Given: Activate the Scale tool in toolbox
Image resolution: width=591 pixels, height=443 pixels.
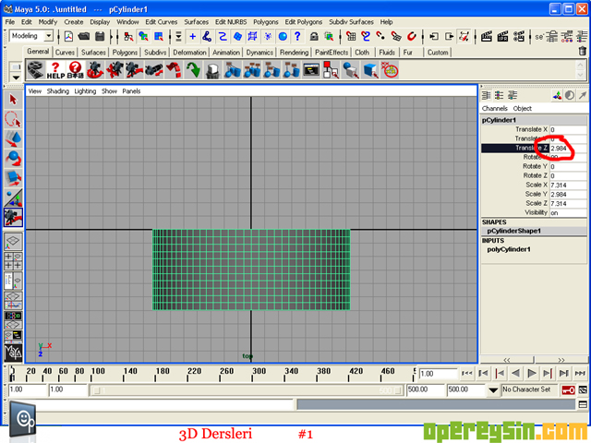Looking at the screenshot, I should [13, 178].
